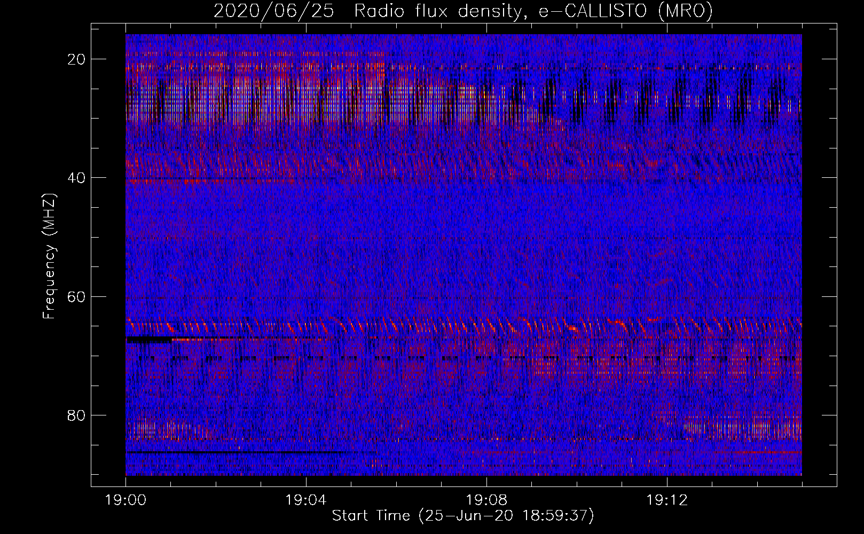
Task: Click the 19:00 time axis label
Action: click(125, 500)
